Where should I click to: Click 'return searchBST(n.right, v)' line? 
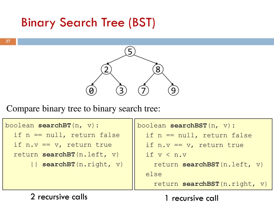[x=211, y=184]
